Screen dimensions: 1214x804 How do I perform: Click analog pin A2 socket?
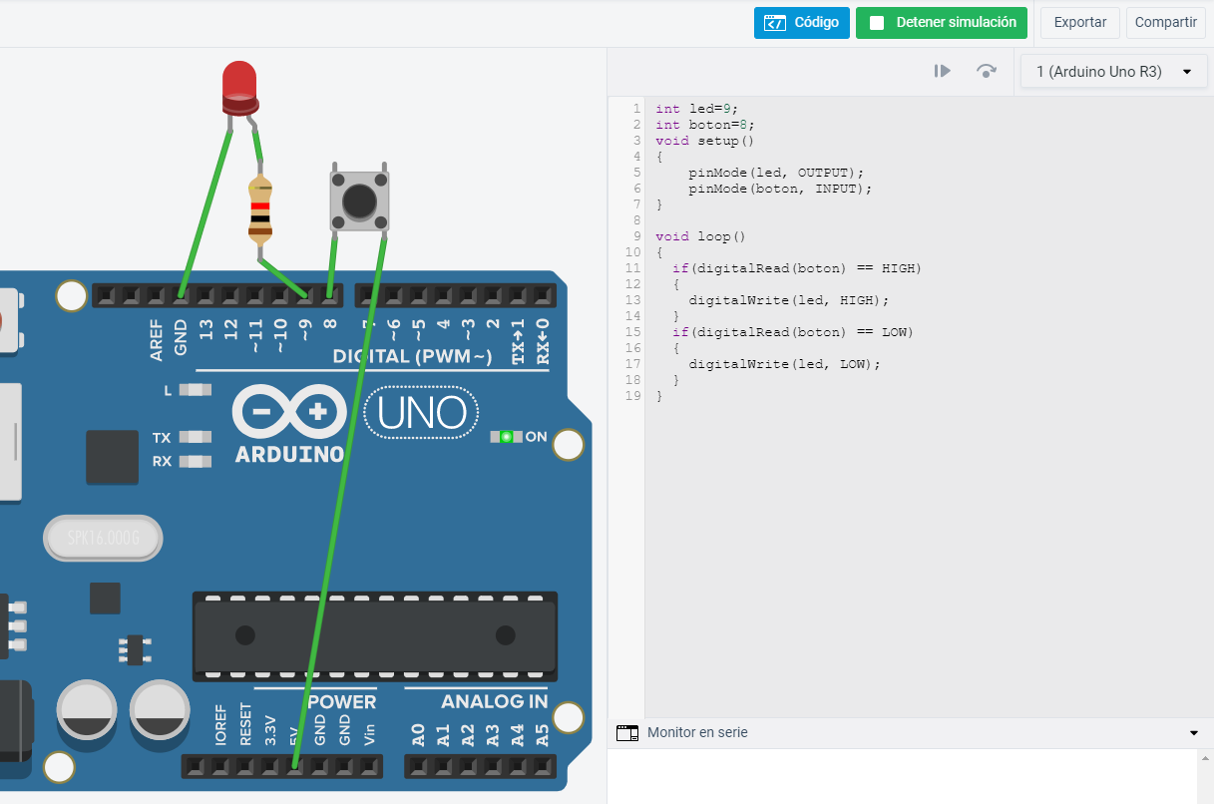click(x=469, y=766)
